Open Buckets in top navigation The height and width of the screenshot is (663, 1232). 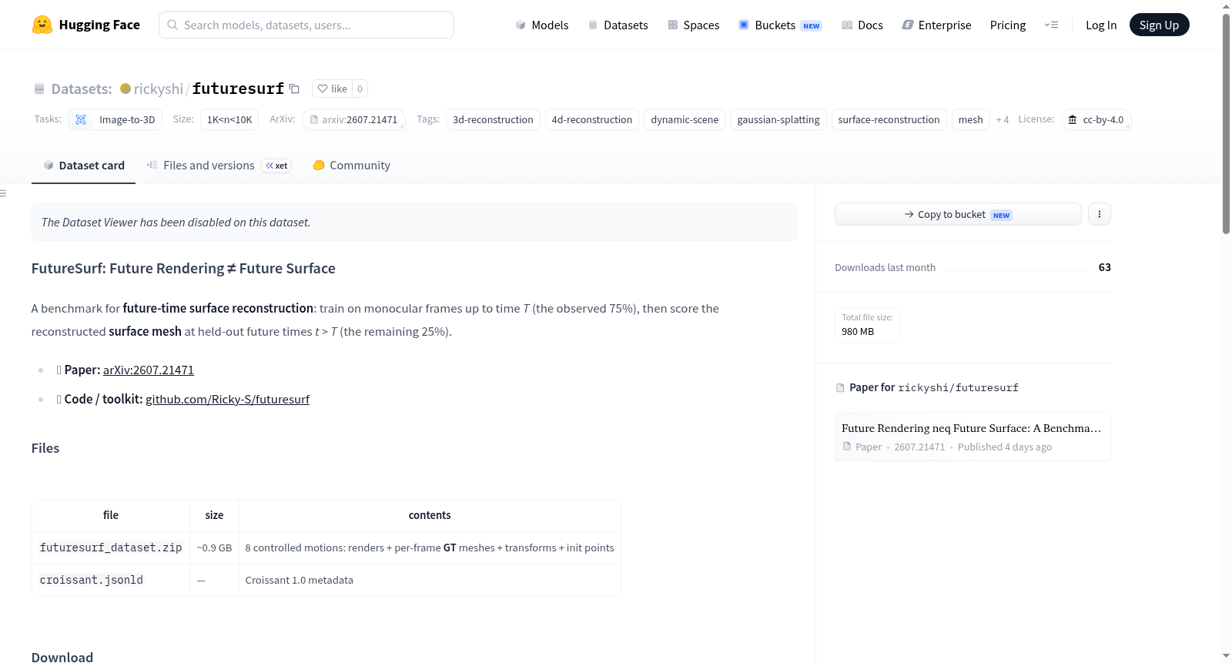point(780,25)
